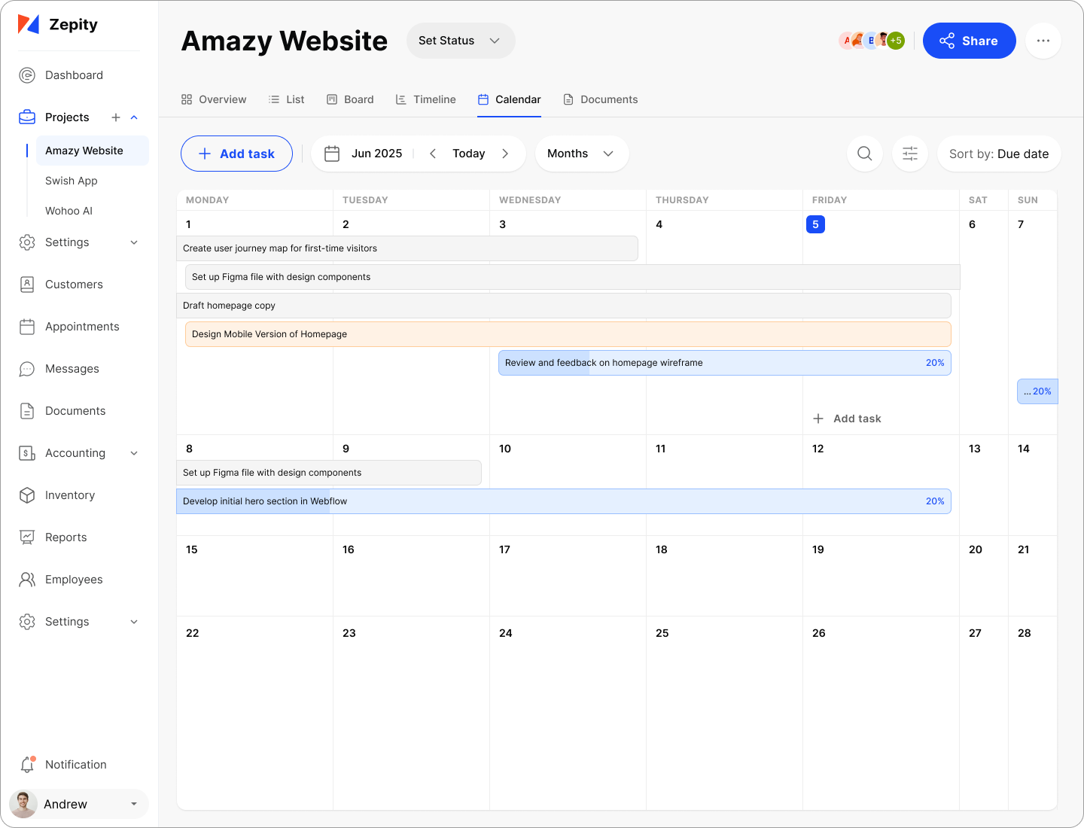The height and width of the screenshot is (828, 1084).
Task: Select Swish App project in sidebar
Action: 72,181
